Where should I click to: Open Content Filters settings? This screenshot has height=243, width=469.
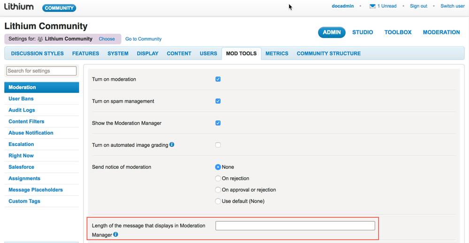26,121
